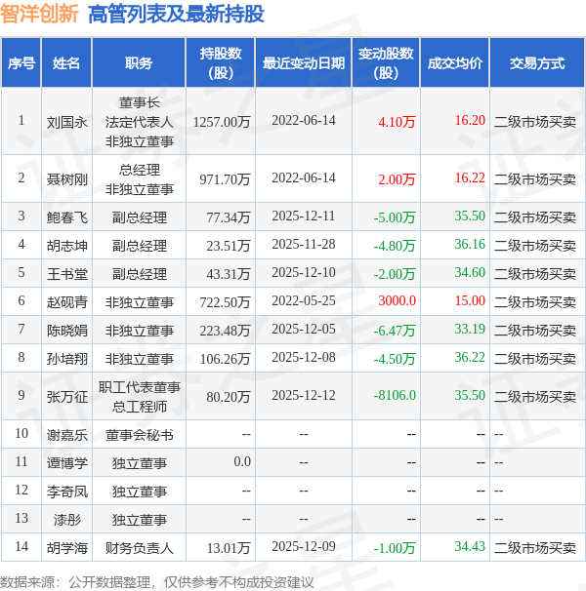Click the change amount 3000.0
This screenshot has width=586, height=591.
[x=397, y=300]
